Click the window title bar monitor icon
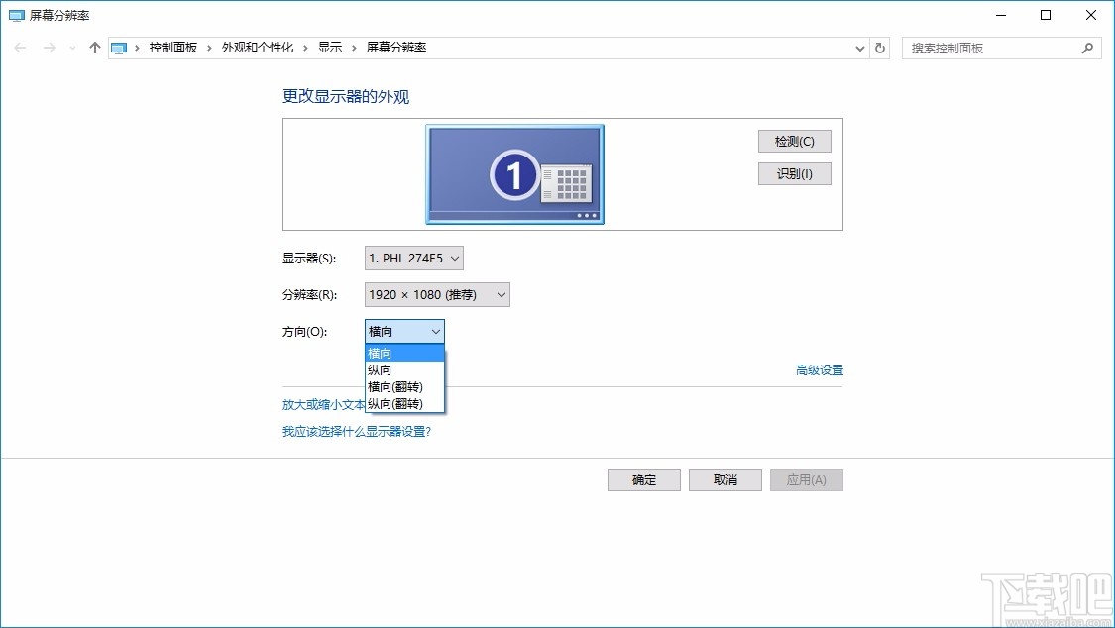The image size is (1115, 628). pyautogui.click(x=17, y=16)
